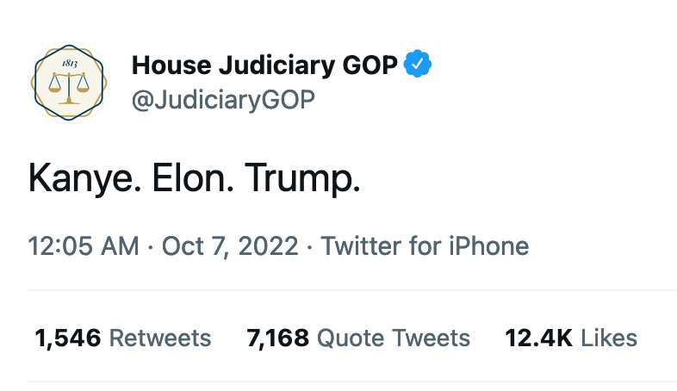677x391 pixels.
Task: Open the 12:05 AM timestamp link
Action: click(x=84, y=246)
